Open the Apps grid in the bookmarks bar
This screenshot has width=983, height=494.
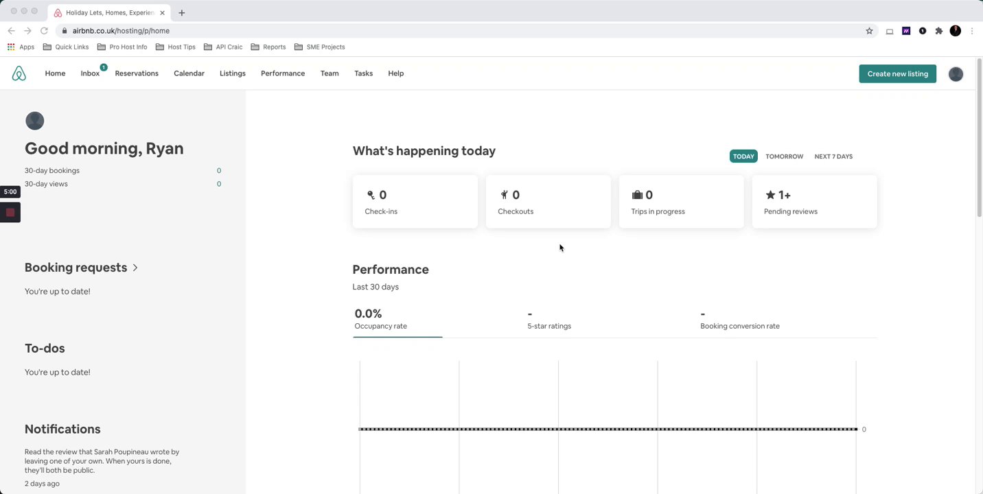[x=21, y=47]
